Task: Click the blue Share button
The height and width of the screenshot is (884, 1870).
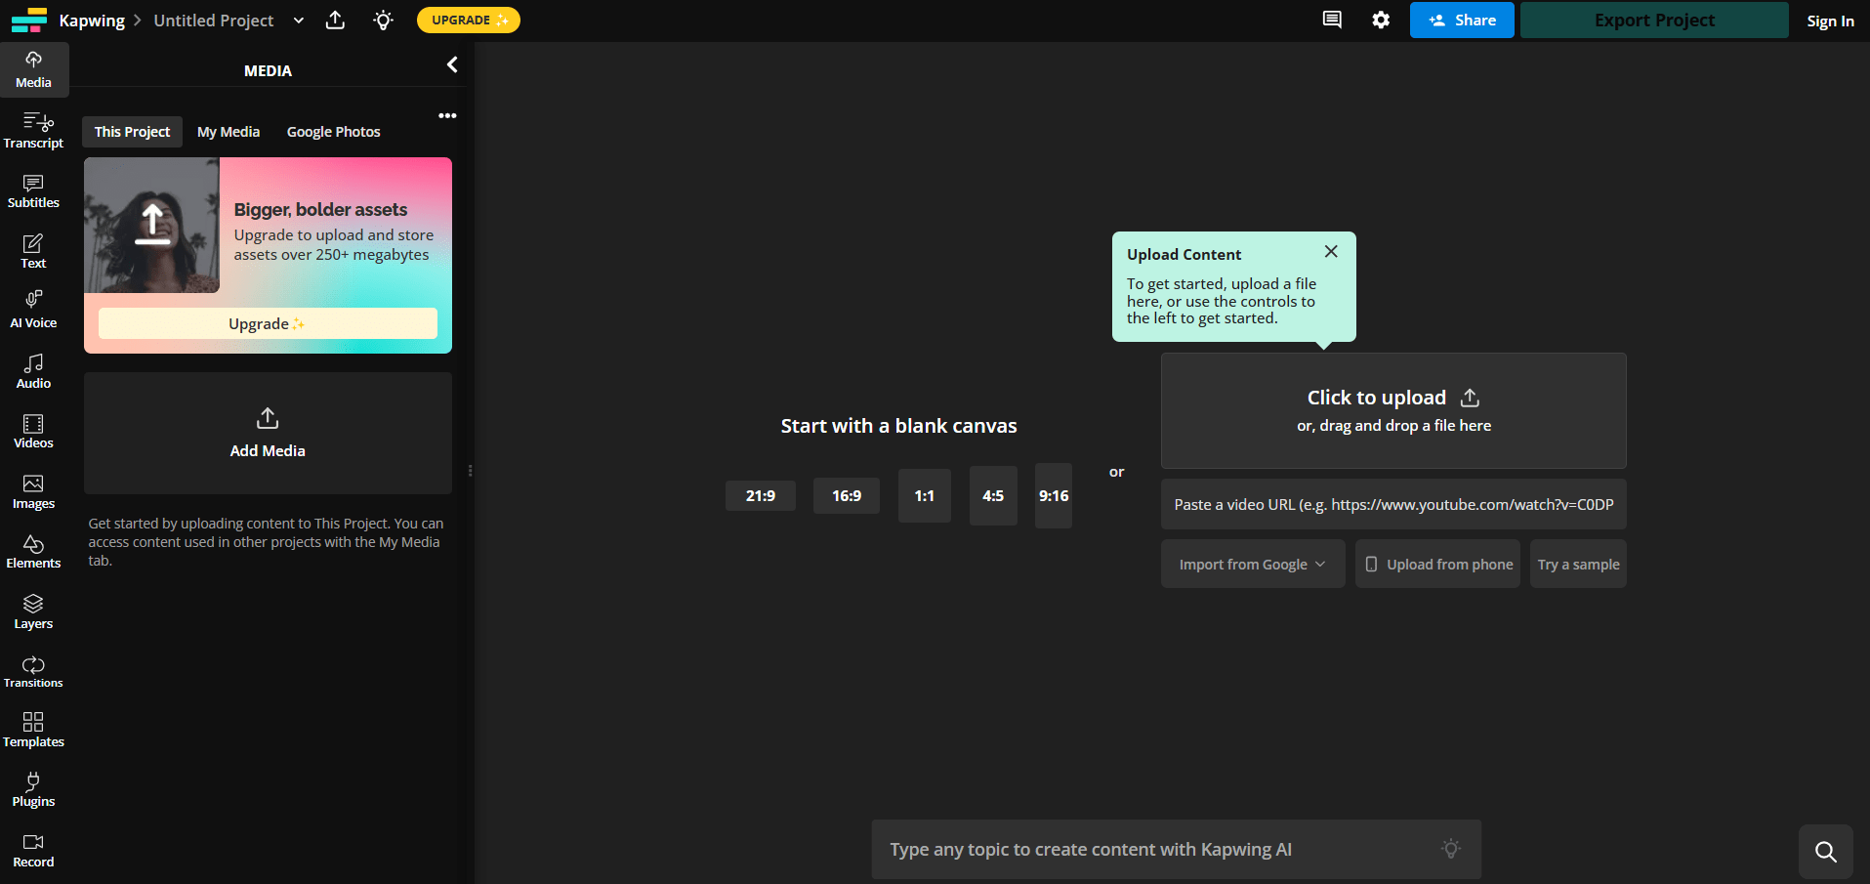Action: pyautogui.click(x=1462, y=20)
